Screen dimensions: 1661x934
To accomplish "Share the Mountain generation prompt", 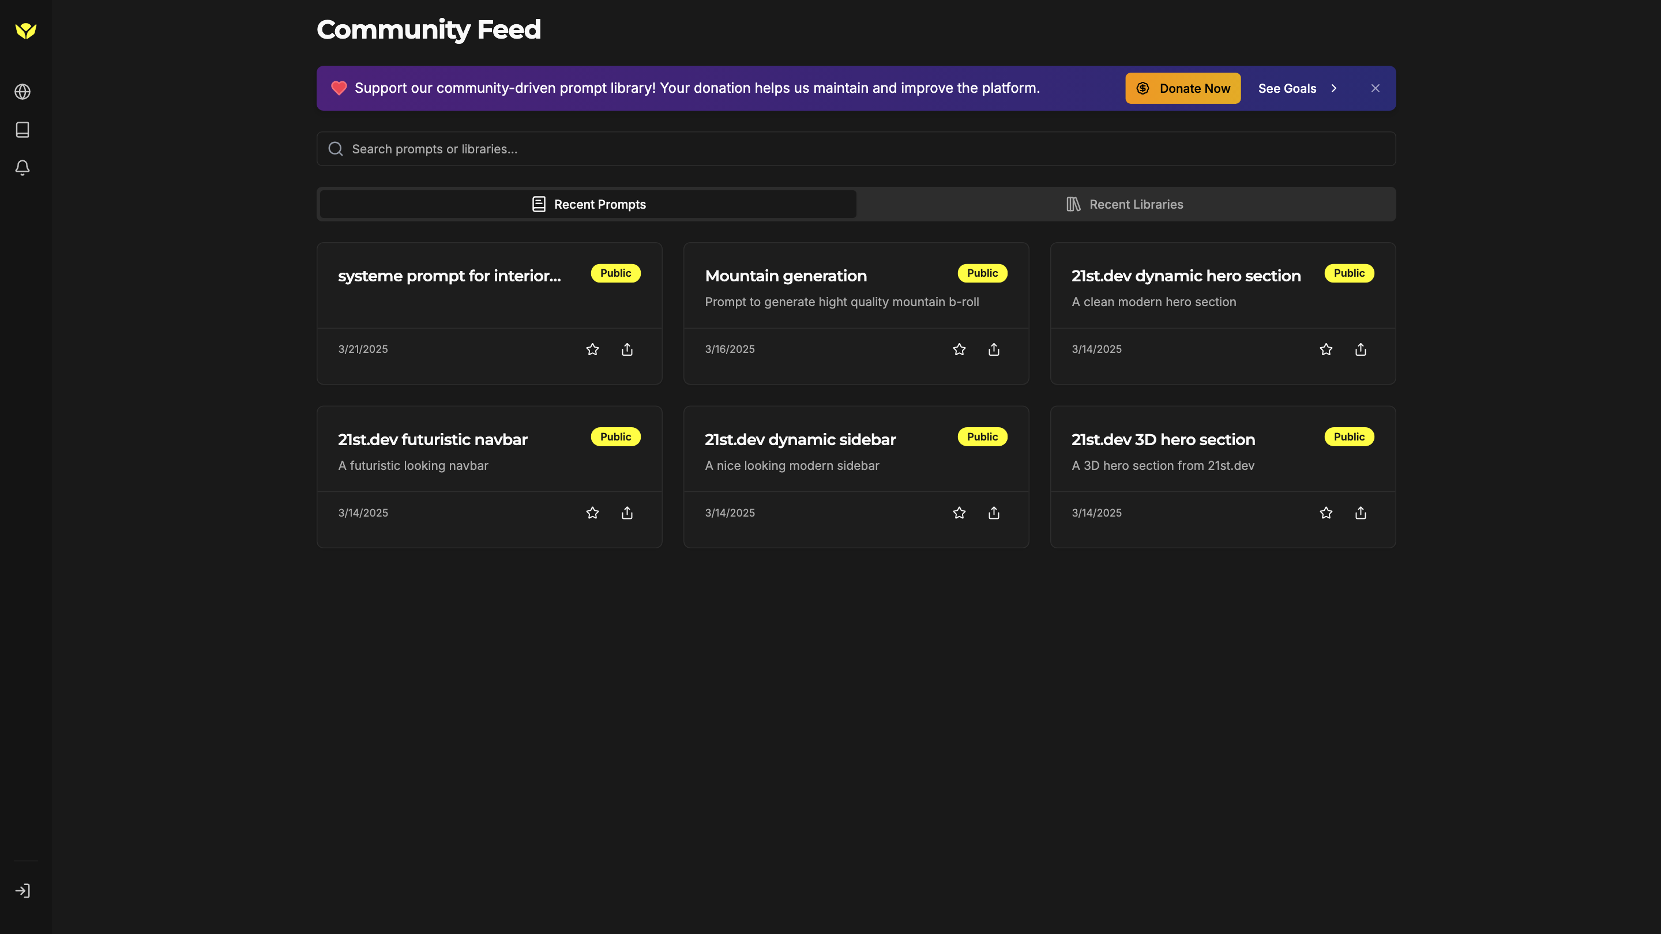I will pos(994,349).
